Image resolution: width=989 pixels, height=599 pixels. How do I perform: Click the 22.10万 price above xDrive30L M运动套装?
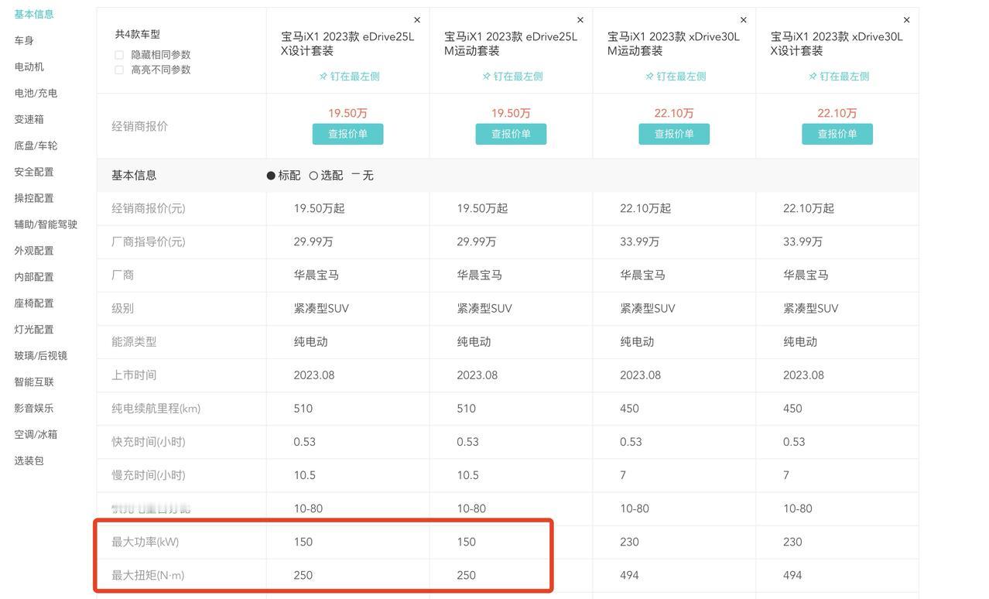click(x=675, y=113)
